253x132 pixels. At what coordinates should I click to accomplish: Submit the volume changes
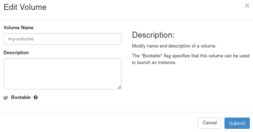click(x=237, y=123)
